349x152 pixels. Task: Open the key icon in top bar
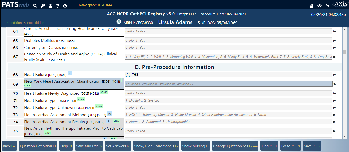(43, 6)
